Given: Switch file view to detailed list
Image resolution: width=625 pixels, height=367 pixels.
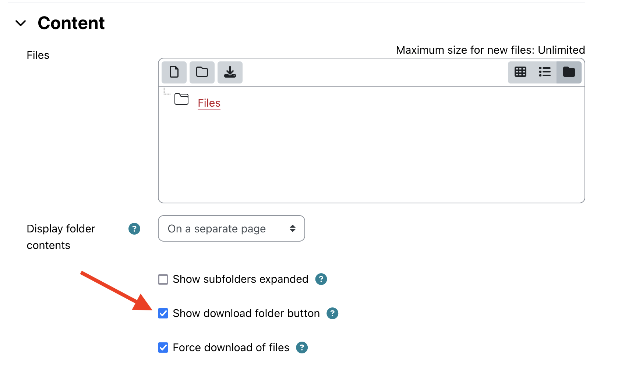Looking at the screenshot, I should [x=544, y=72].
